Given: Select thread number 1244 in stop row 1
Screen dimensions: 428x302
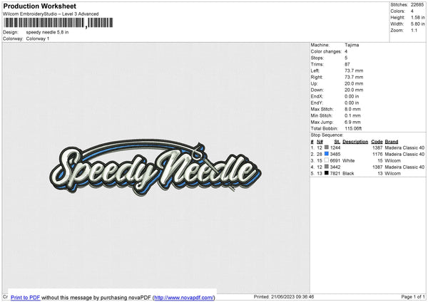Looking at the screenshot, I should pyautogui.click(x=335, y=147).
